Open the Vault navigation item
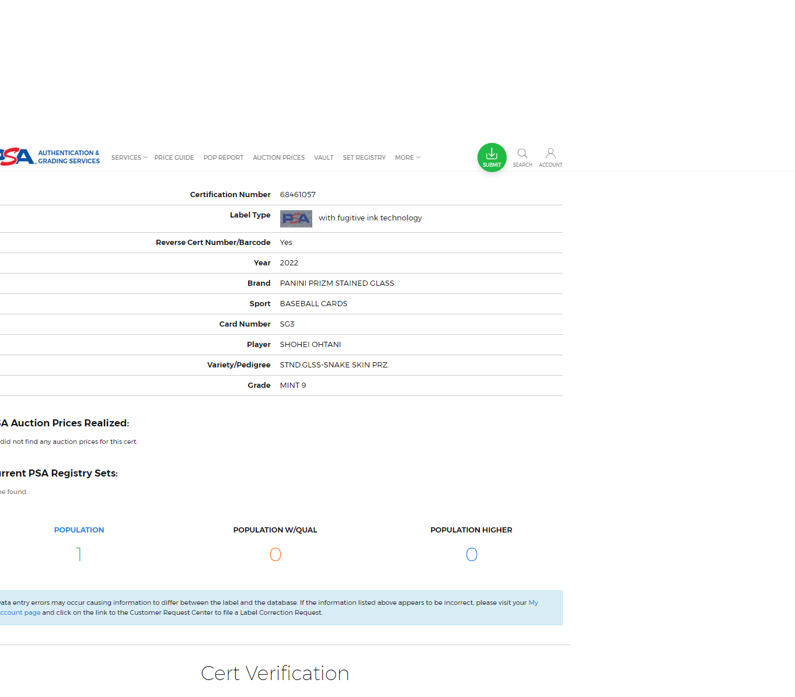 point(323,157)
